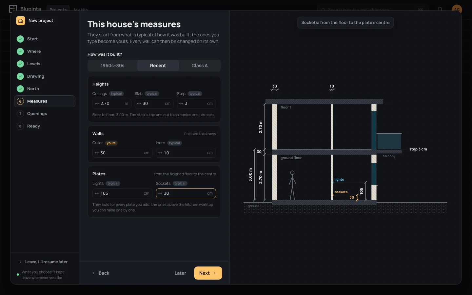
Task: Open the North step
Action: pyautogui.click(x=45, y=89)
